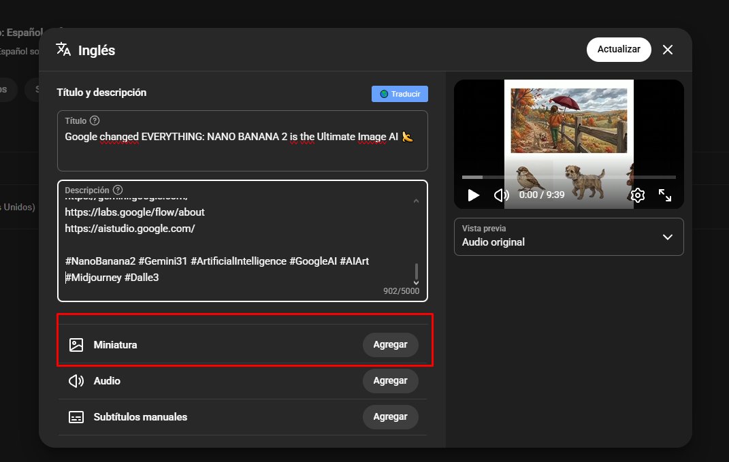Open the help icon next to Descripción

118,190
